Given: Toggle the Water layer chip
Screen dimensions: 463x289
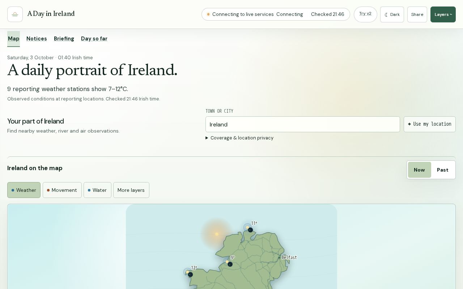Looking at the screenshot, I should (97, 190).
